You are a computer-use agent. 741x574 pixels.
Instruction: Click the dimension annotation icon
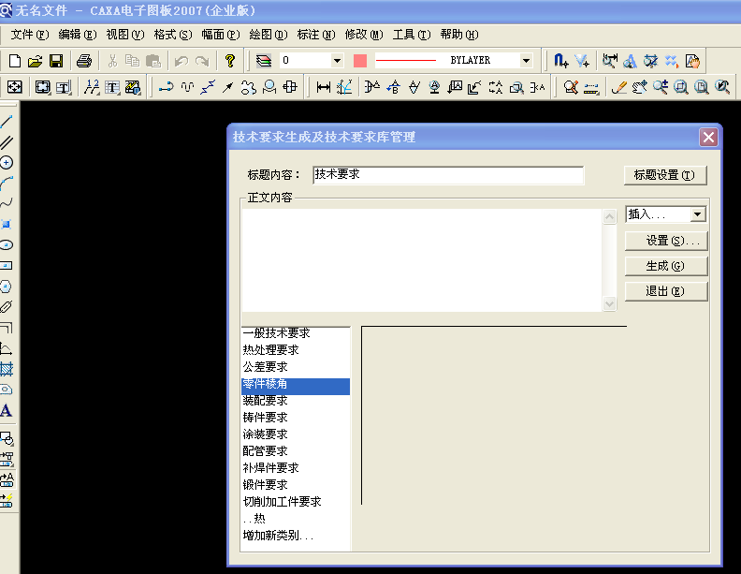coord(324,87)
